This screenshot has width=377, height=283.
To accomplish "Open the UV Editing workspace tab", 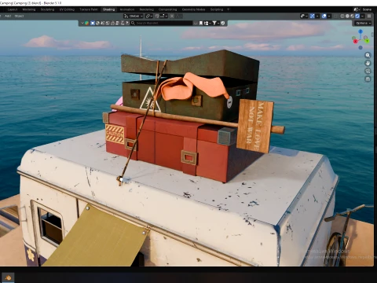I will click(67, 9).
